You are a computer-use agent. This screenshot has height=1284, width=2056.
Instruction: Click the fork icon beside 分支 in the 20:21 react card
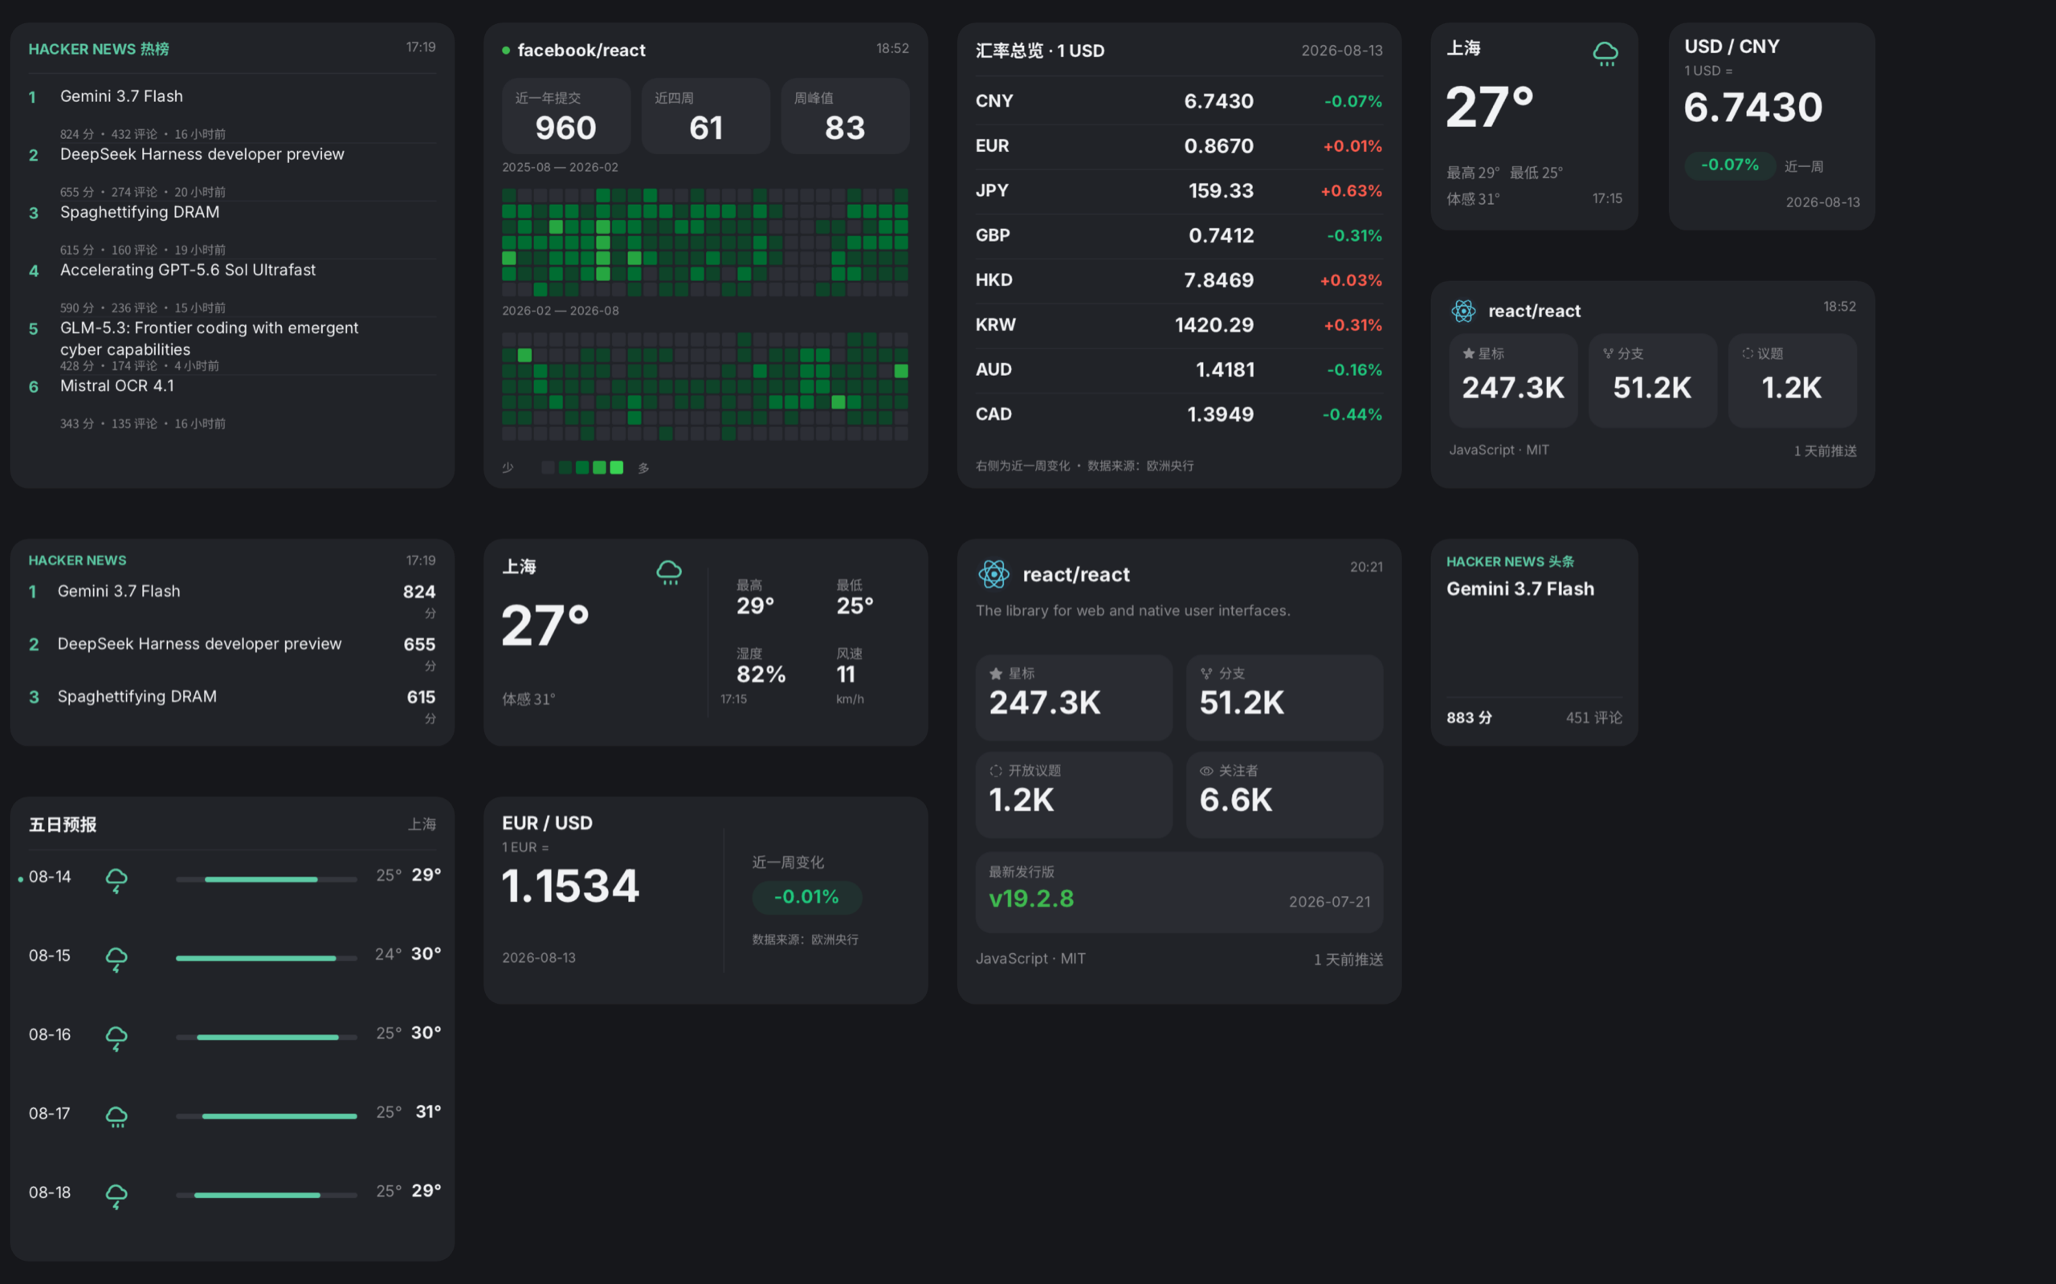tap(1206, 674)
